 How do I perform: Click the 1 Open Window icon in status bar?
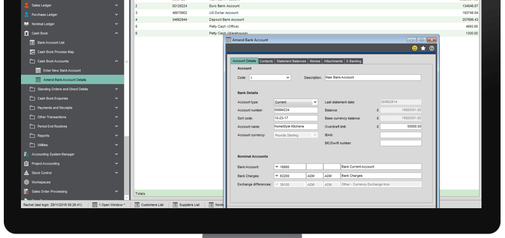pos(95,204)
